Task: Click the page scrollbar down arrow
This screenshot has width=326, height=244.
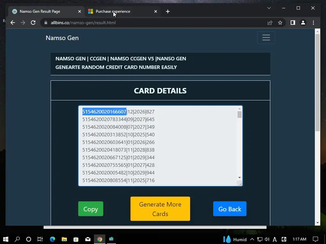Action: (x=317, y=223)
